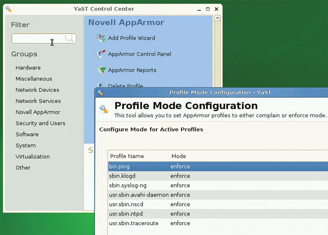Click the Delete Profile icon
The width and height of the screenshot is (328, 235).
tap(101, 85)
